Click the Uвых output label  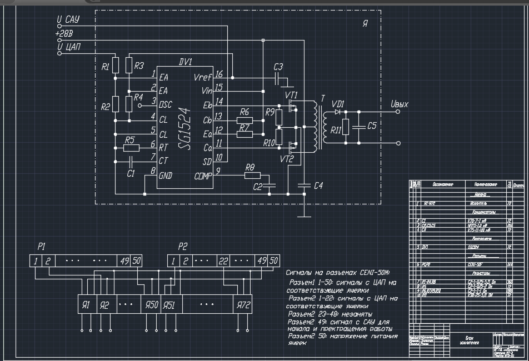coord(400,103)
